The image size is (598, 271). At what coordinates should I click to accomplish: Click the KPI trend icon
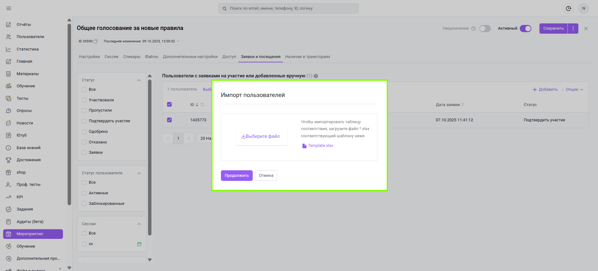[x=9, y=197]
